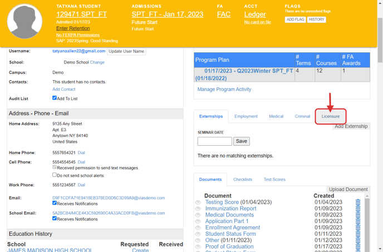Switch to the Checklists tab

243,180
